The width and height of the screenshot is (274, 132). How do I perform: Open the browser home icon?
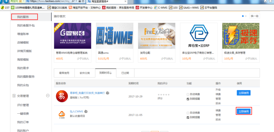coord(265,1)
